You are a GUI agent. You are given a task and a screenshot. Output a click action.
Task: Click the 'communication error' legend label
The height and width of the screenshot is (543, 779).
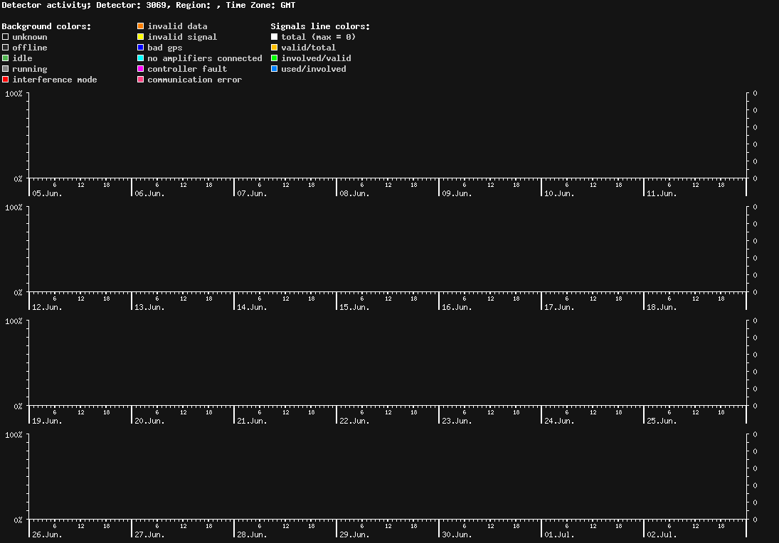[195, 80]
